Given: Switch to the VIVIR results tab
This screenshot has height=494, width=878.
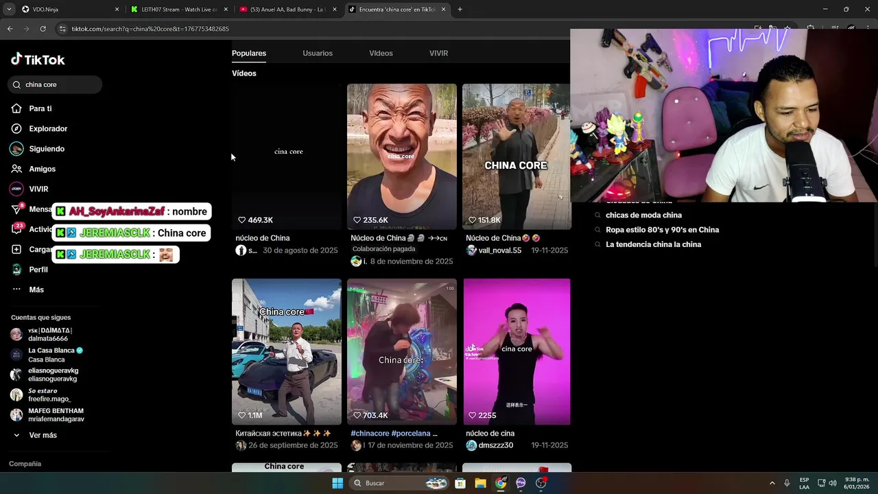Looking at the screenshot, I should (x=438, y=53).
